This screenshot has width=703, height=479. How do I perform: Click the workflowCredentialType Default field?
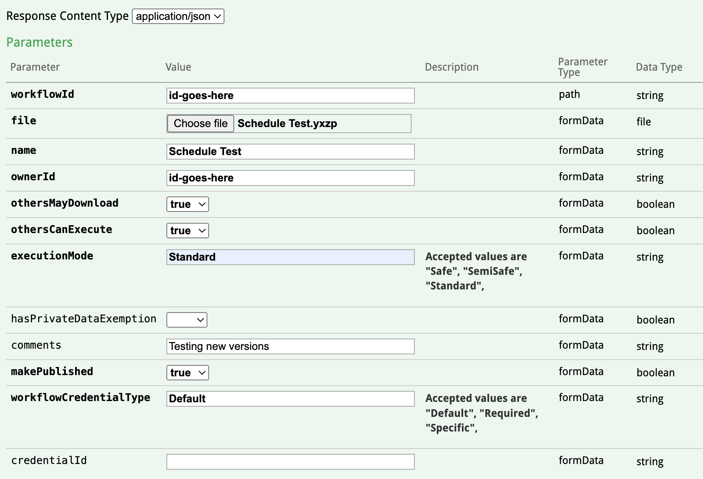pyautogui.click(x=290, y=399)
